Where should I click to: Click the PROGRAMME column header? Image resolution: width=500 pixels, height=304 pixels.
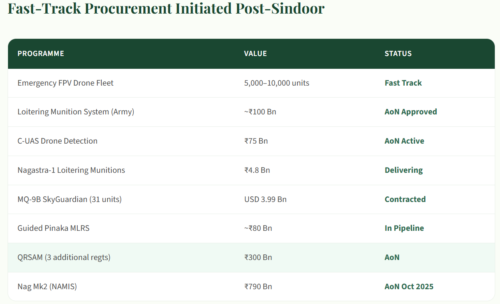41,54
